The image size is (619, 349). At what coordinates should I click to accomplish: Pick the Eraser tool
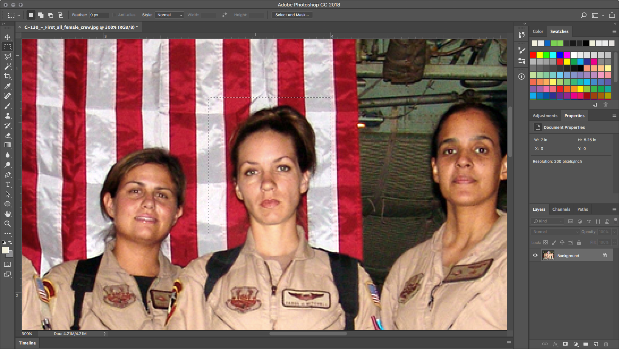(8, 135)
